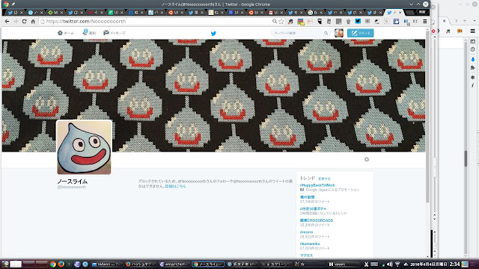Open Twitter Notifications with the bell

tap(89, 33)
